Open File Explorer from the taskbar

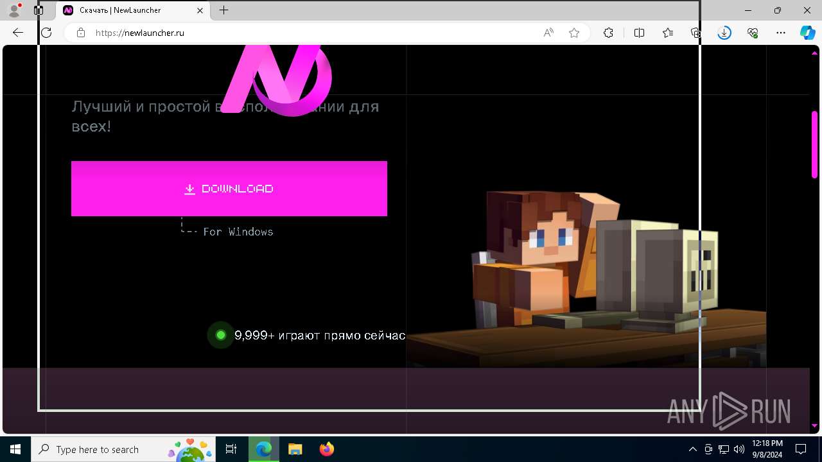295,449
